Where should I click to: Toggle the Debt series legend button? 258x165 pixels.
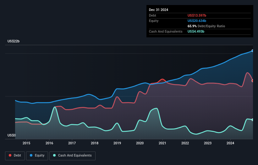[x=15, y=156]
